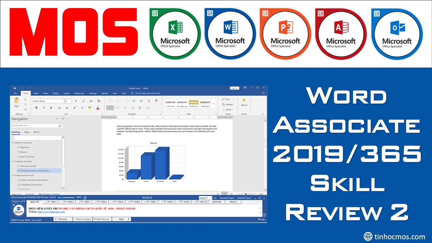Click the Add-ins icon
This screenshot has width=432, height=243.
tap(244, 102)
